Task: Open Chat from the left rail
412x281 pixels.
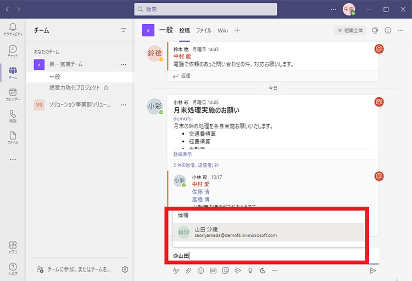Action: point(13,51)
